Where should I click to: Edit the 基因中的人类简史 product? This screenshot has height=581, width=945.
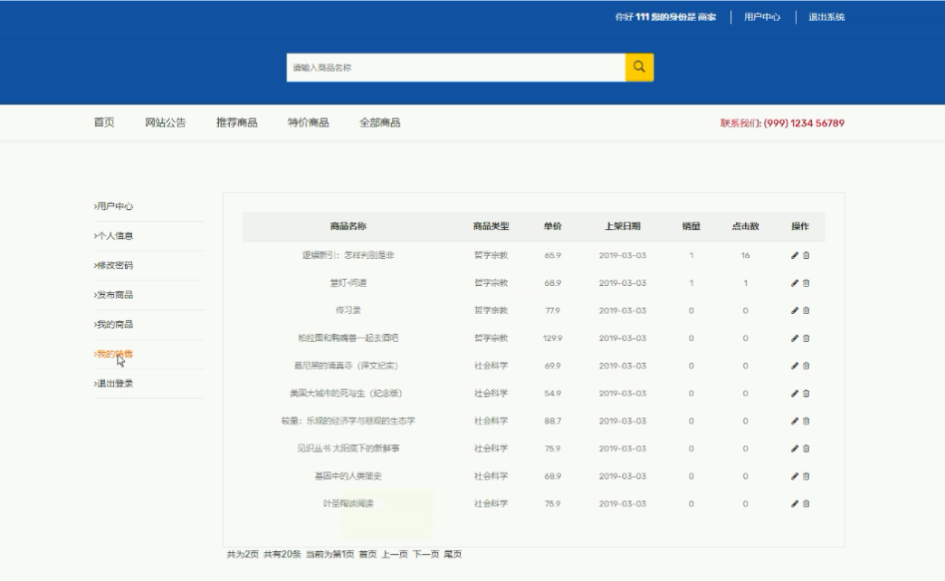[795, 476]
